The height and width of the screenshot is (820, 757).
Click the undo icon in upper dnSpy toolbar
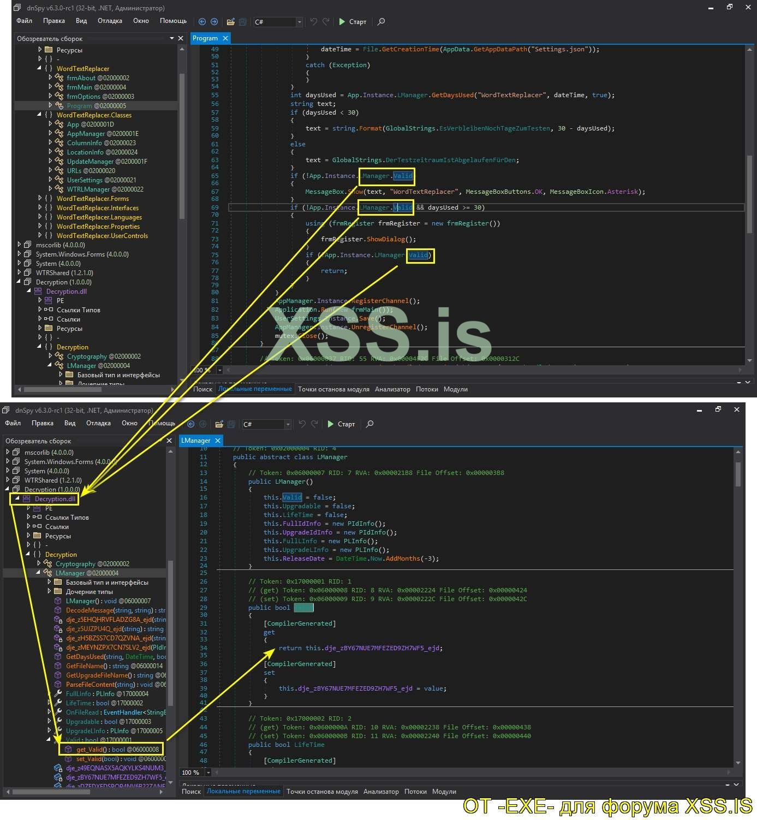(x=314, y=22)
